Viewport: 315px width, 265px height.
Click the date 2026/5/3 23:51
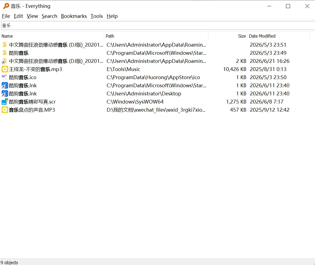tap(268, 45)
